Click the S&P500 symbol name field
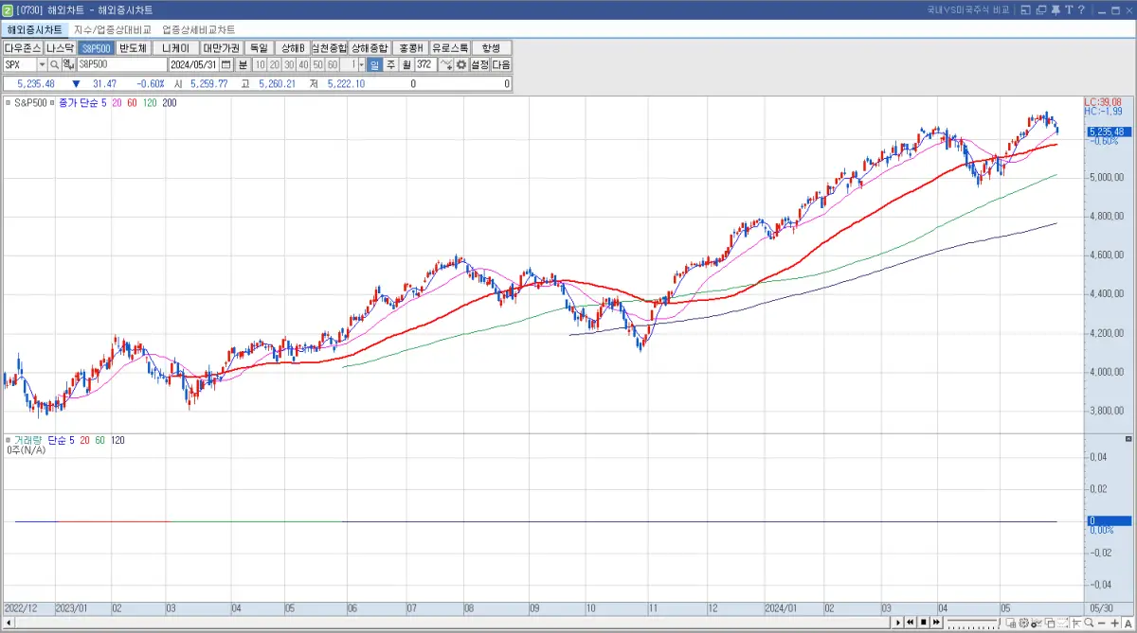The height and width of the screenshot is (633, 1137). [x=121, y=64]
